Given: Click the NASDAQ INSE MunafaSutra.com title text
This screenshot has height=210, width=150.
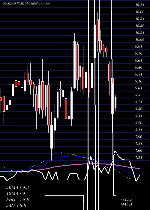Looking at the screenshot, I should click(27, 4).
